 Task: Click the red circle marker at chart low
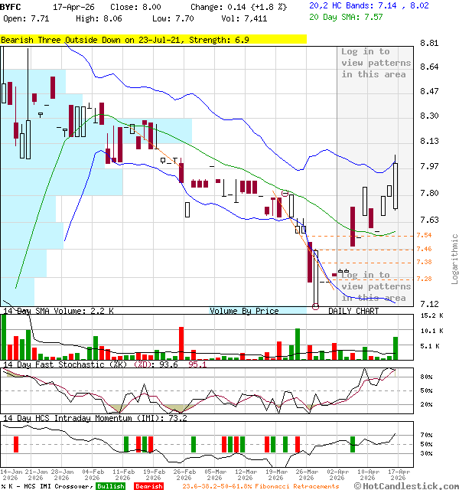coord(316,306)
